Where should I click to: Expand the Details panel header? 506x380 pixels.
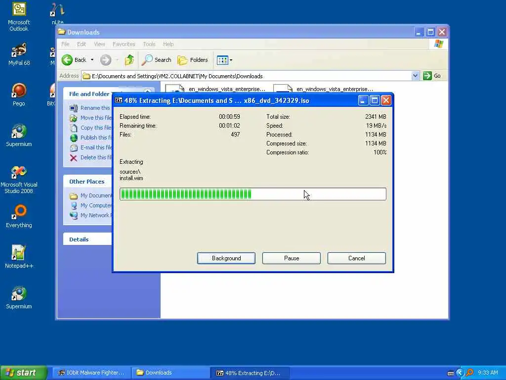coord(87,239)
